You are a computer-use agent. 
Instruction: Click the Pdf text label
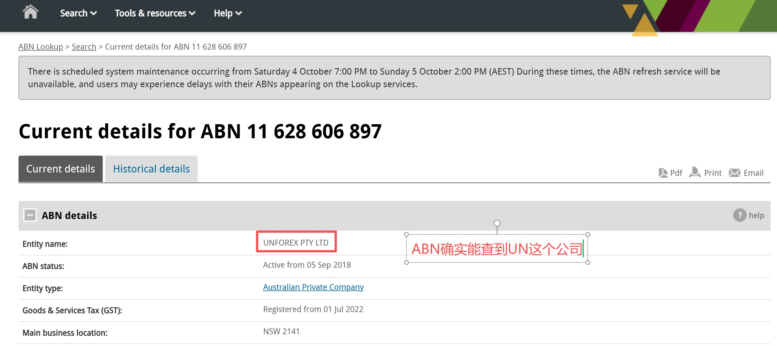pos(676,173)
